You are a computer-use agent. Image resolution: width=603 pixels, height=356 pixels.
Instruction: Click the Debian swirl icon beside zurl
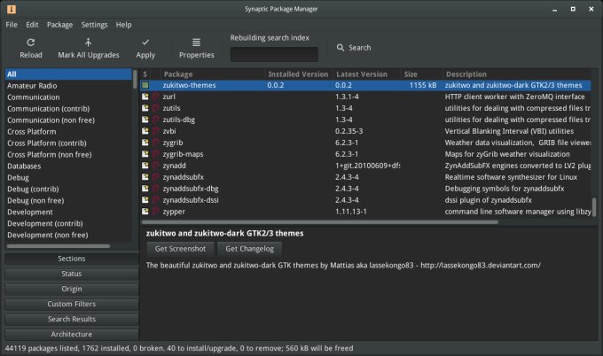coord(156,97)
